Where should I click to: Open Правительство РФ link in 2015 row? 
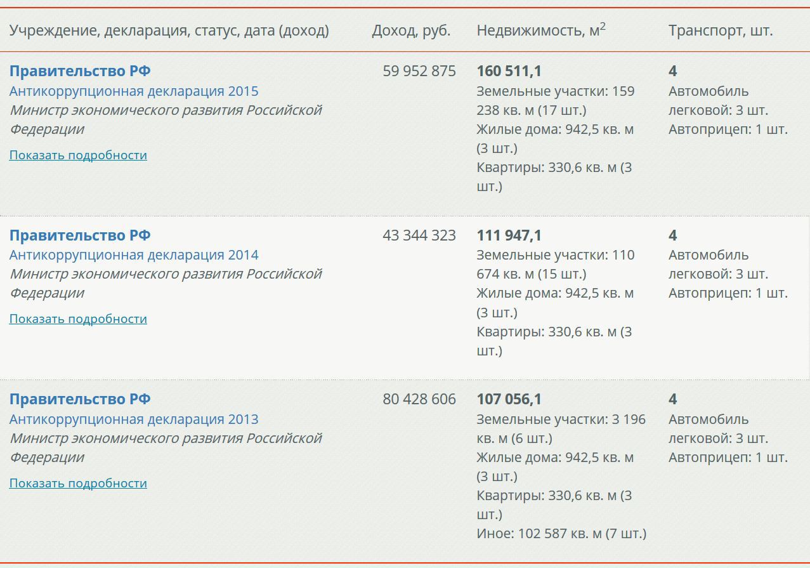(x=80, y=71)
